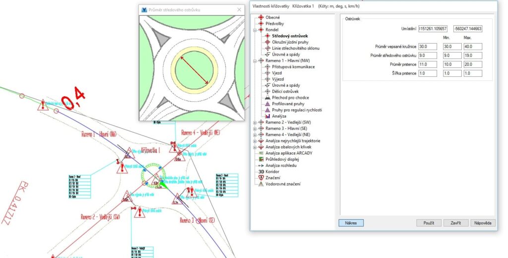Click the Nákres button
The width and height of the screenshot is (508, 258).
pos(351,223)
